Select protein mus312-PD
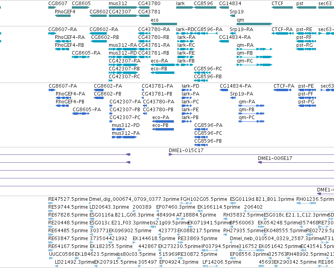 [x=119, y=129]
